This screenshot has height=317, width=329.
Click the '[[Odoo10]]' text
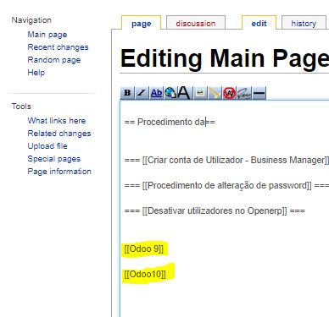pos(145,274)
